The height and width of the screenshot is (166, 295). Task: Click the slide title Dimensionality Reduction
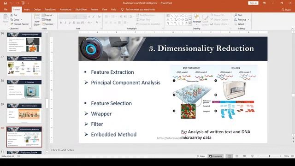(201, 48)
